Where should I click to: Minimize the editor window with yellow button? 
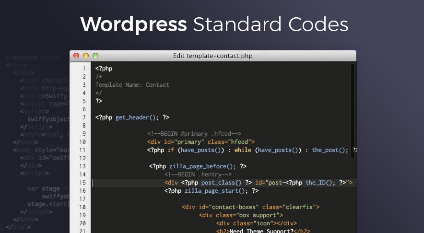[86, 56]
